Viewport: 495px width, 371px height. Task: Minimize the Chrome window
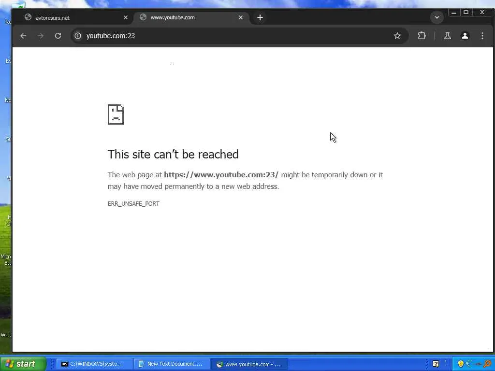[x=454, y=13]
